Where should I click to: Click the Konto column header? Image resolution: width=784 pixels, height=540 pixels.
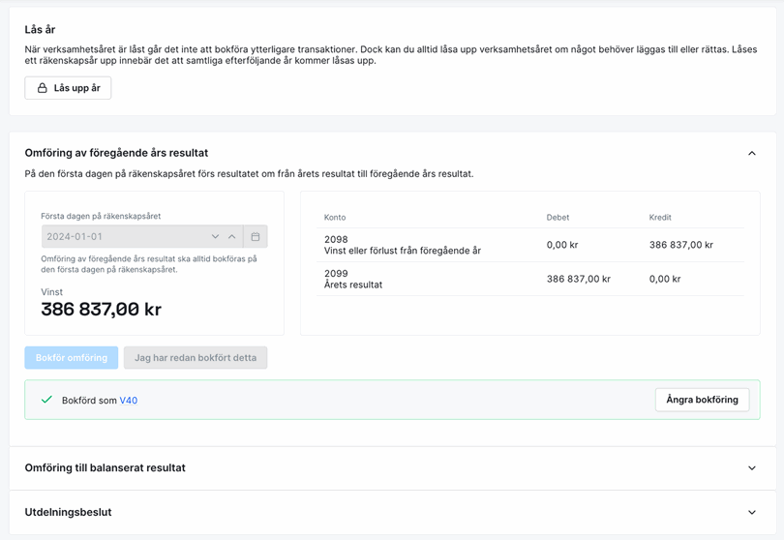pos(335,218)
